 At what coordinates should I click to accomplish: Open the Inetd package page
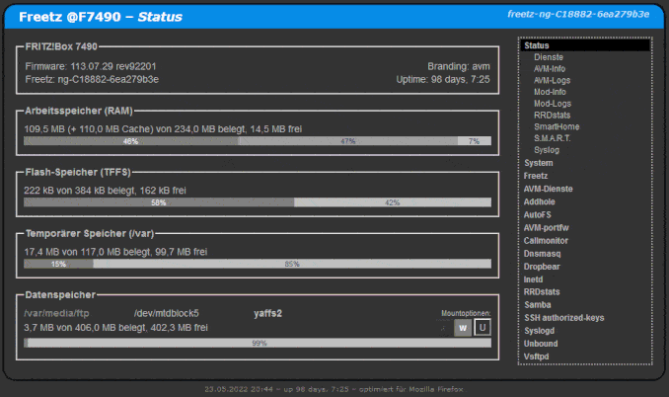click(x=533, y=279)
